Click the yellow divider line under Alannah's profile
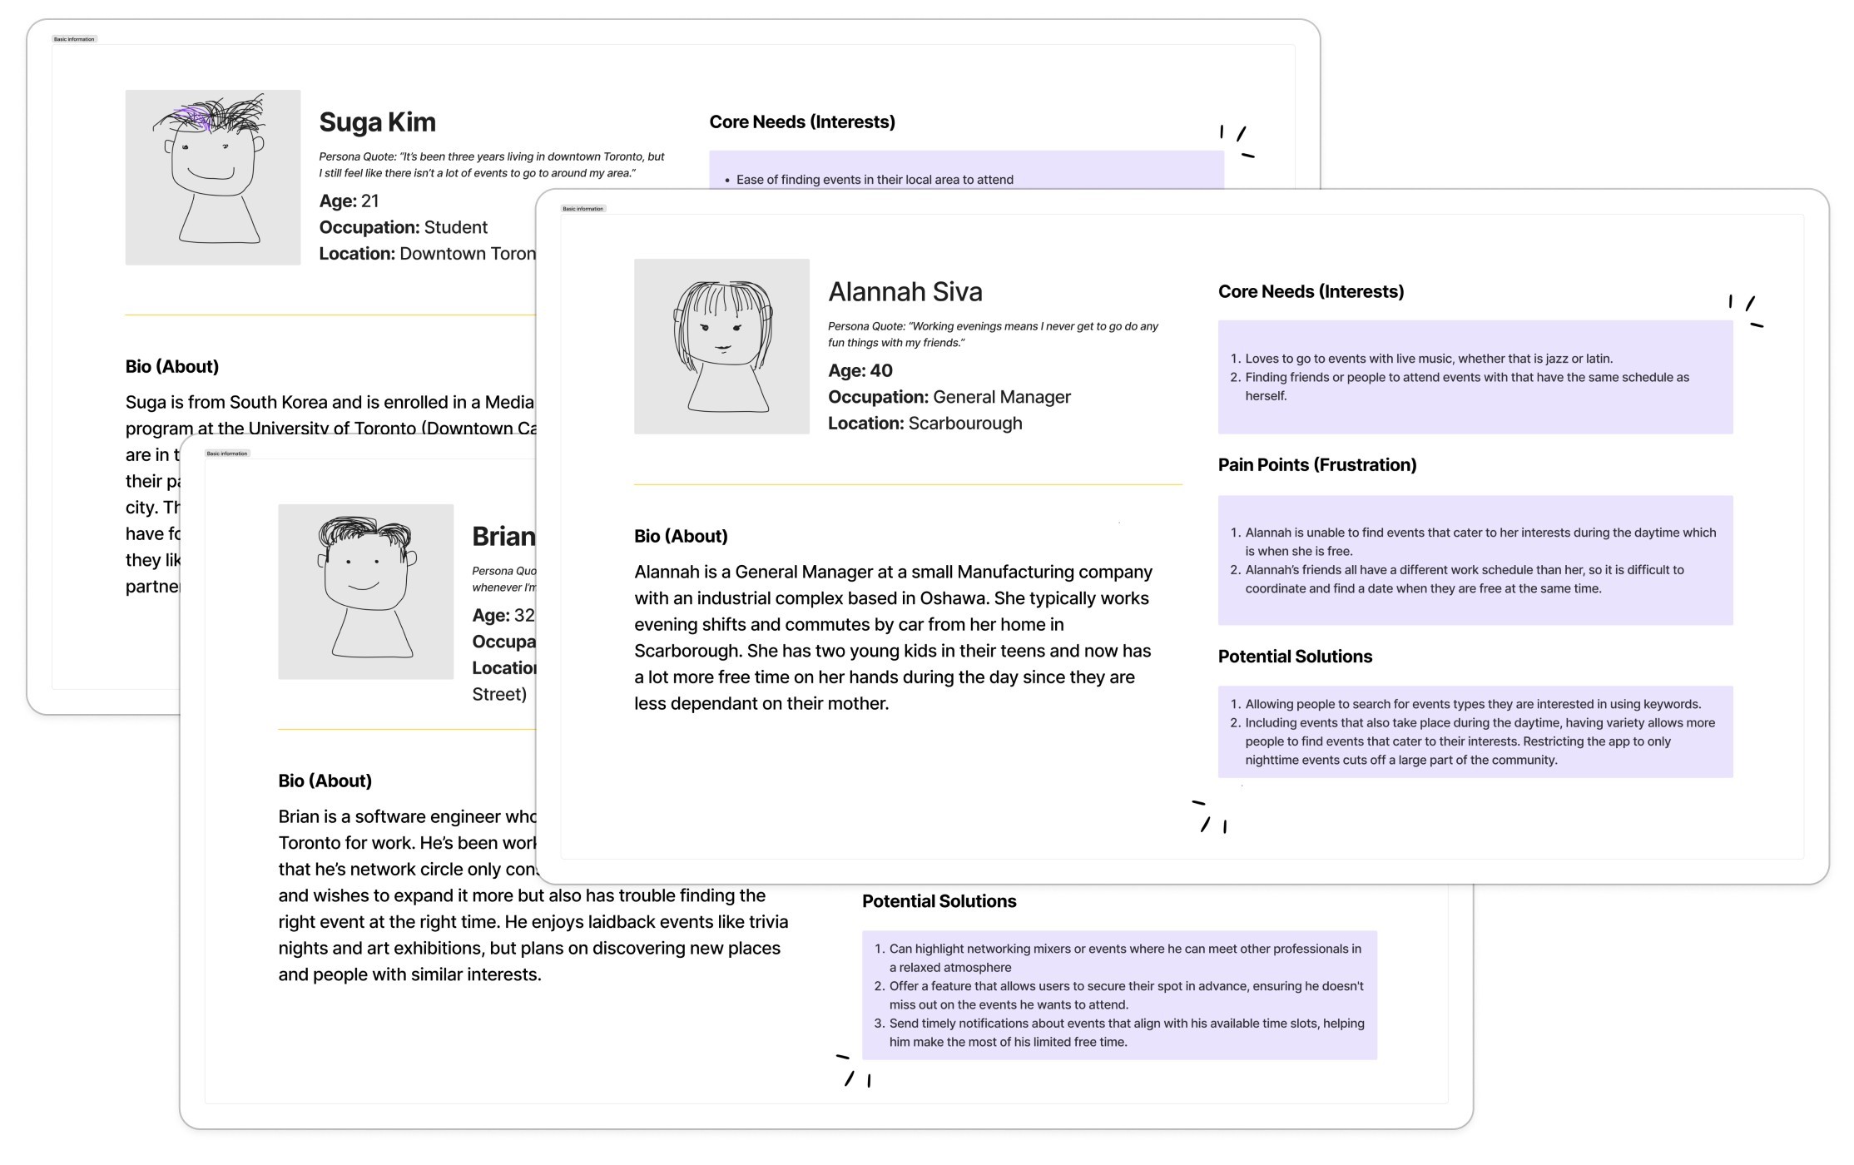1854x1165 pixels. coord(907,484)
